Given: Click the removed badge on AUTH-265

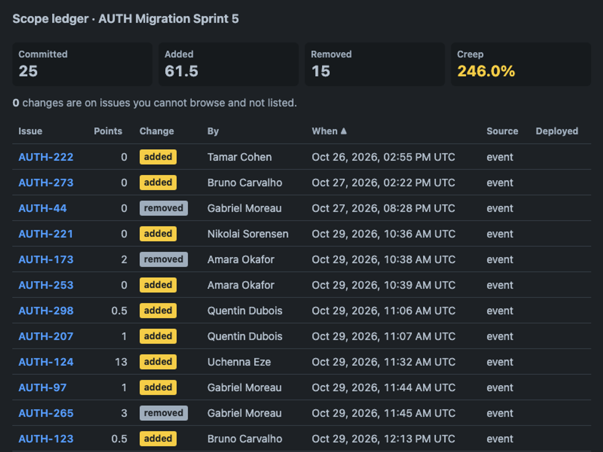Looking at the screenshot, I should click(x=164, y=413).
